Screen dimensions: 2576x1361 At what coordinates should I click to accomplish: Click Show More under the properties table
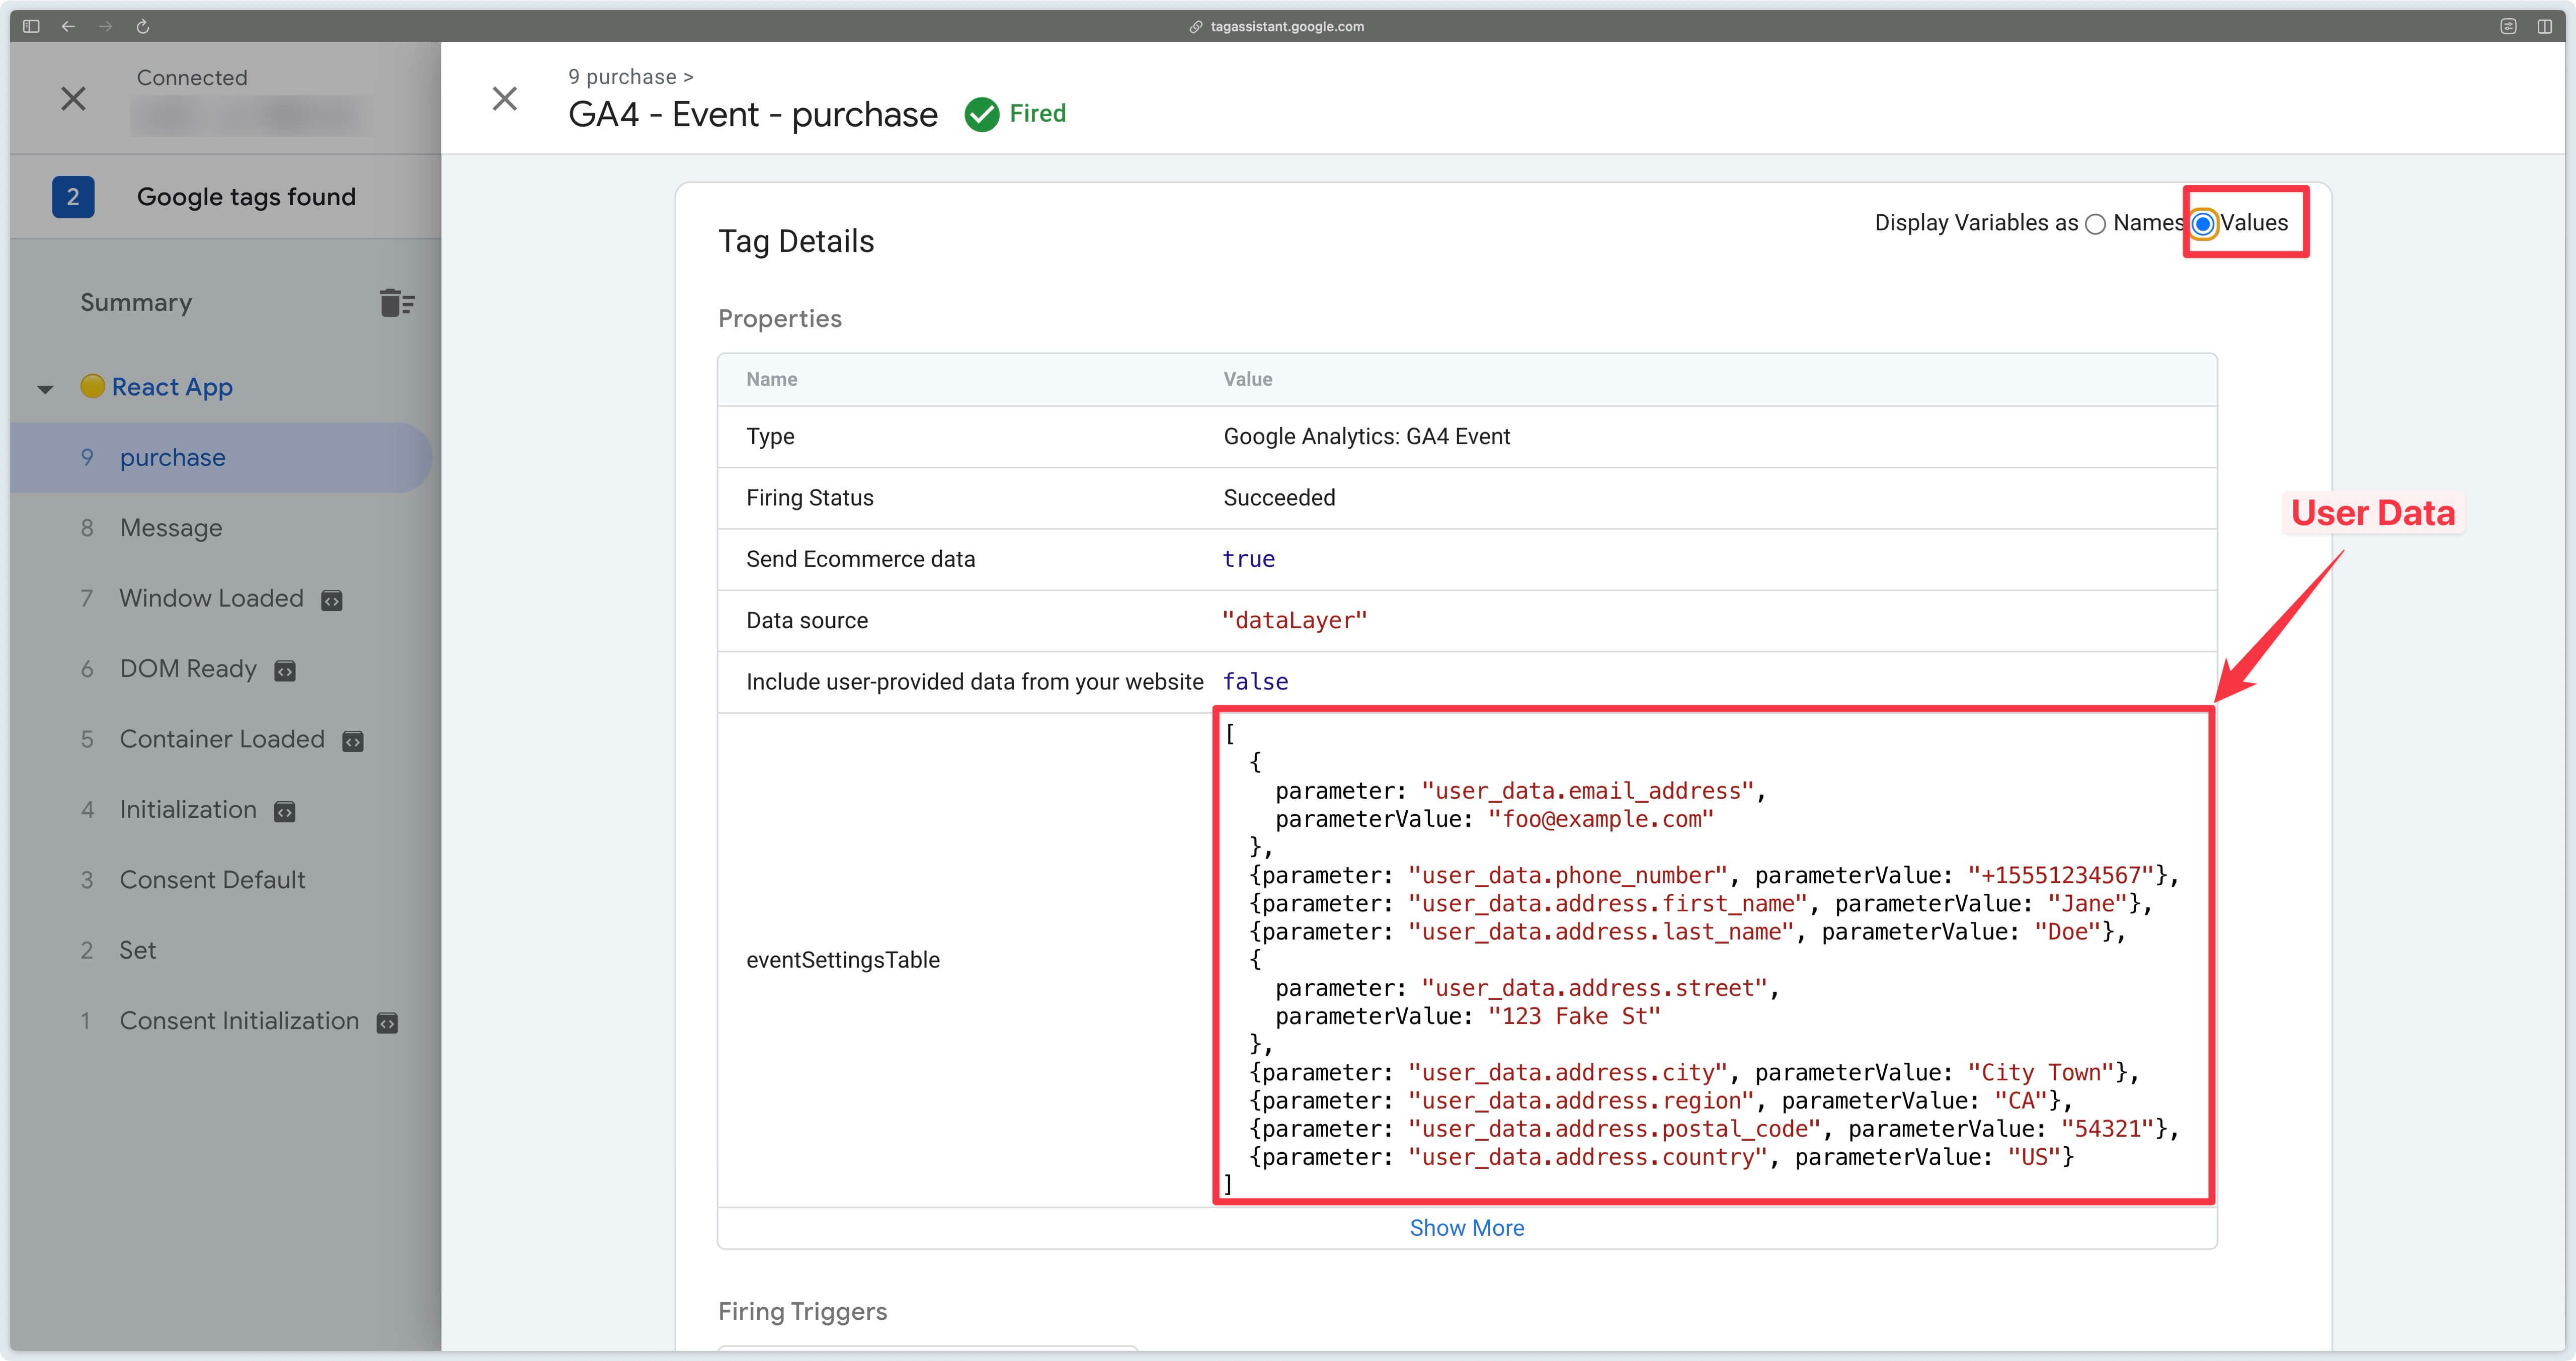1467,1228
